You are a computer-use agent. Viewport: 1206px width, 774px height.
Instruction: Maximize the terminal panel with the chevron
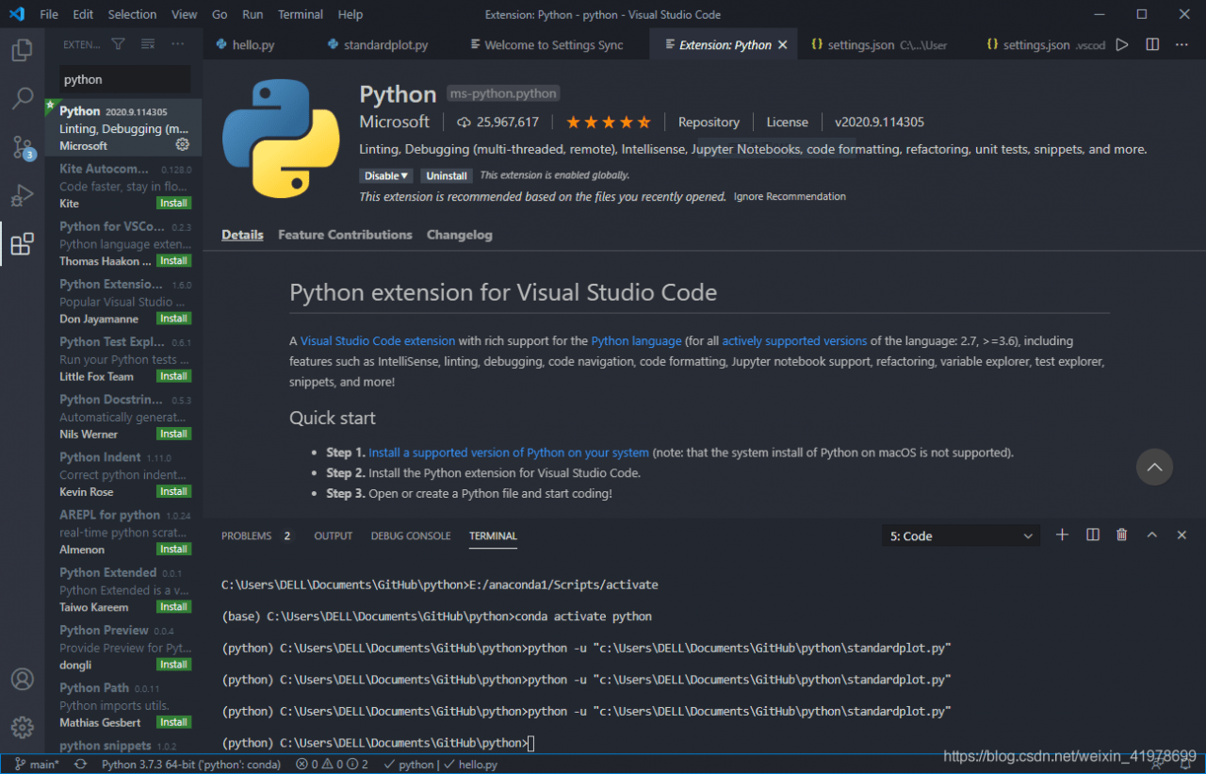tap(1151, 535)
